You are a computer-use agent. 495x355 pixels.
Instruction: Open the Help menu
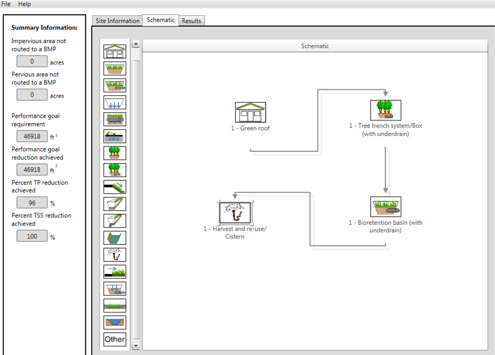[x=24, y=4]
